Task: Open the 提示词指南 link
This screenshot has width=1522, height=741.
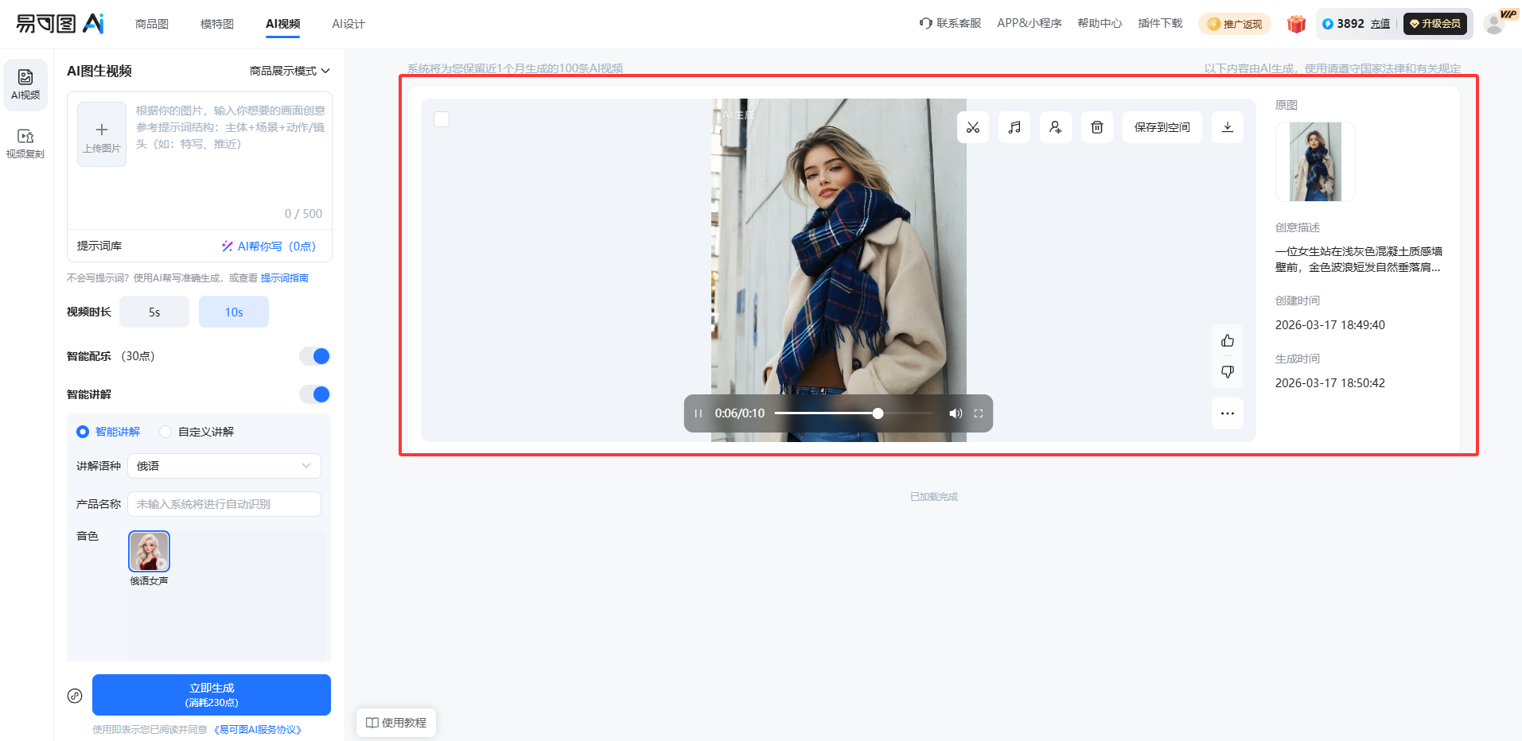Action: tap(285, 278)
